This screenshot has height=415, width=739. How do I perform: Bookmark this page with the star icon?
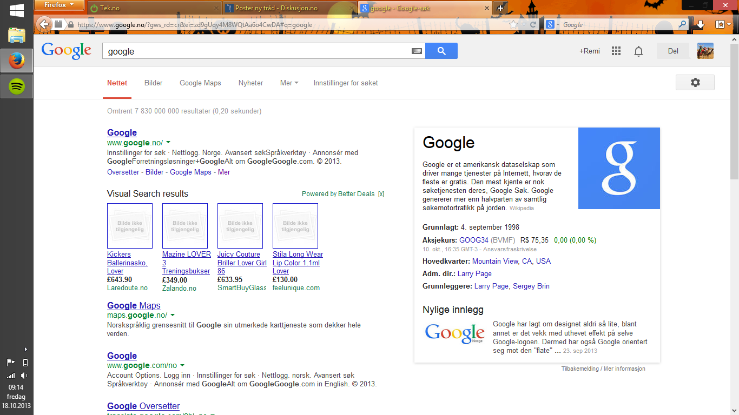(513, 24)
